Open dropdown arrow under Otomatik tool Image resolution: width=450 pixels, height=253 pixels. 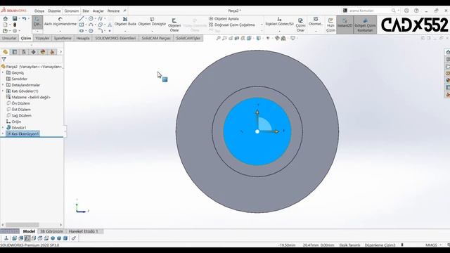click(x=316, y=31)
